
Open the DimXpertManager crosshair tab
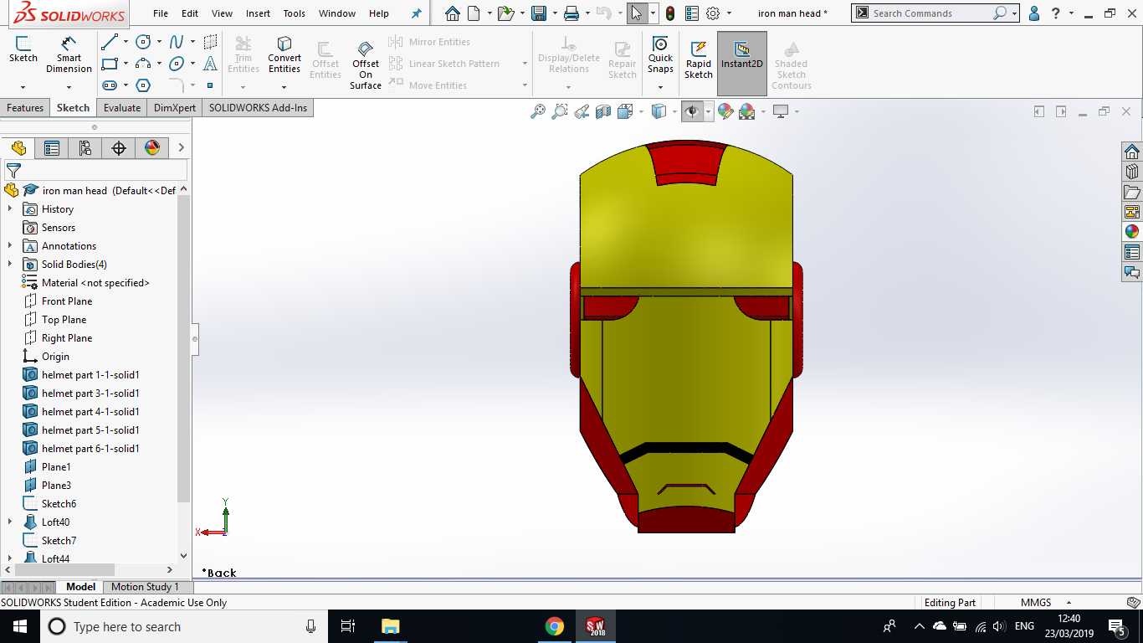119,148
